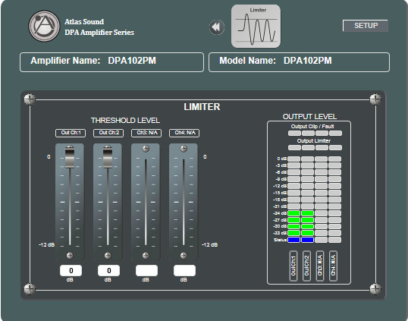
Task: Click the plus icon below Out Ch:1 fader
Action: 70,256
